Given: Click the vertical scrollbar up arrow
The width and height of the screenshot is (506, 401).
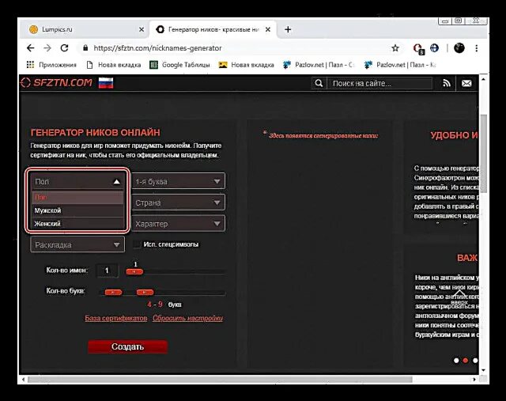Looking at the screenshot, I should click(483, 78).
